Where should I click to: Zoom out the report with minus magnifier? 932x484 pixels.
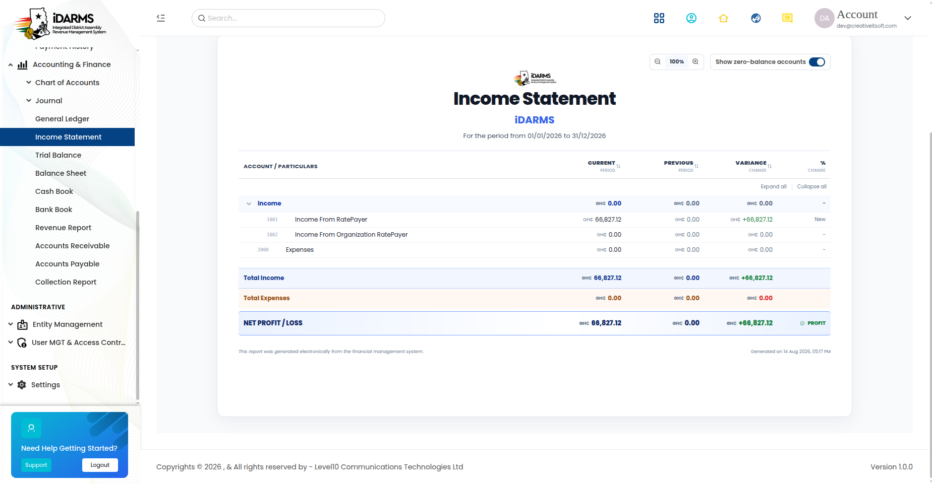(658, 61)
